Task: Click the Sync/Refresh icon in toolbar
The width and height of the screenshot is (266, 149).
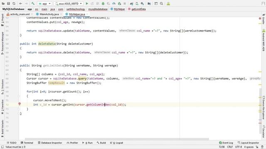Action: click(14, 4)
